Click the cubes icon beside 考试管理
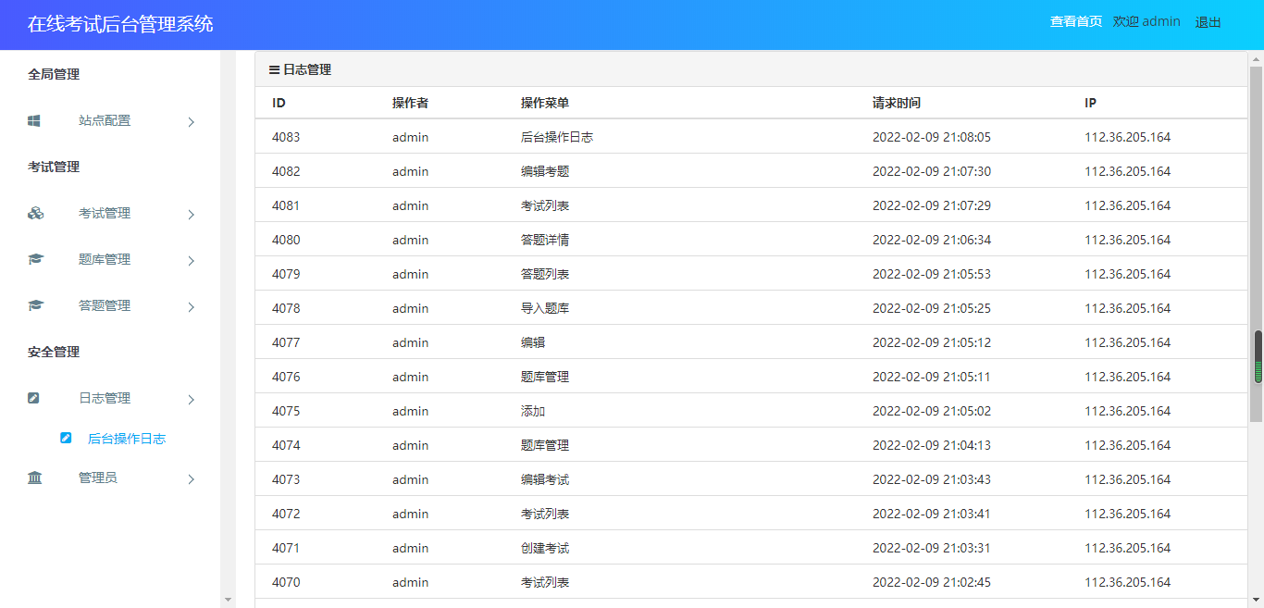The image size is (1264, 608). 35,213
